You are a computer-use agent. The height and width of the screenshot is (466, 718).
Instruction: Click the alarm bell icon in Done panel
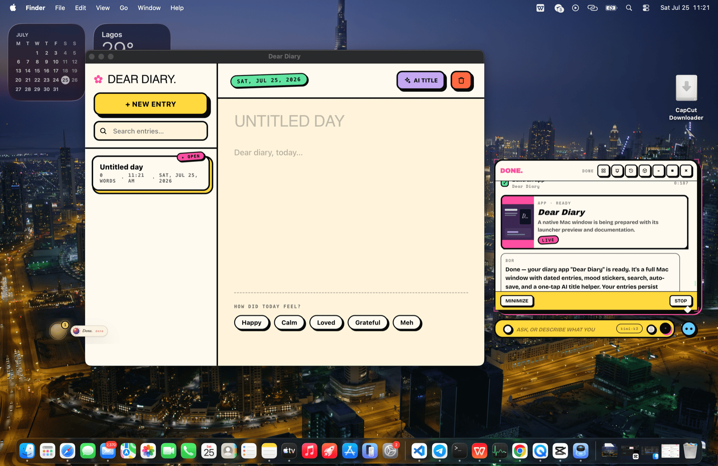tap(617, 171)
